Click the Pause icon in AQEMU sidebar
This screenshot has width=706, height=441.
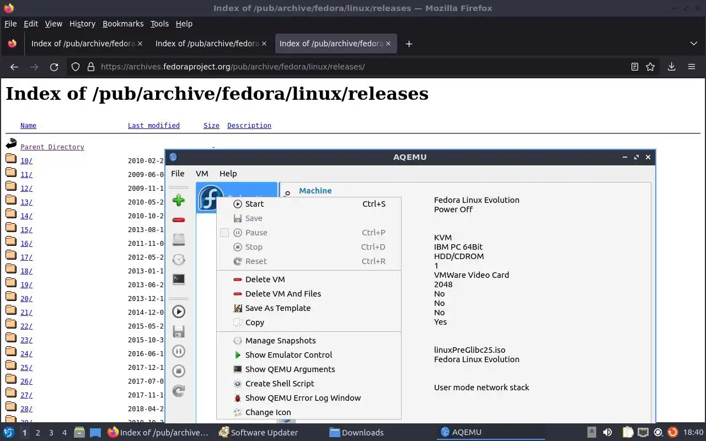tap(178, 351)
